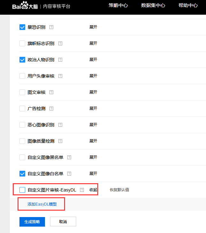Open help icon next to 恶心图像识别
This screenshot has width=206, height=233.
coord(60,125)
